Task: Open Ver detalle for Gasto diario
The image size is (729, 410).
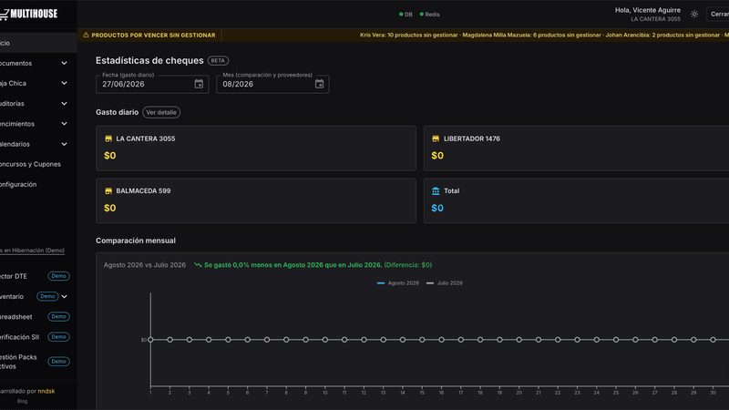Action: (161, 112)
